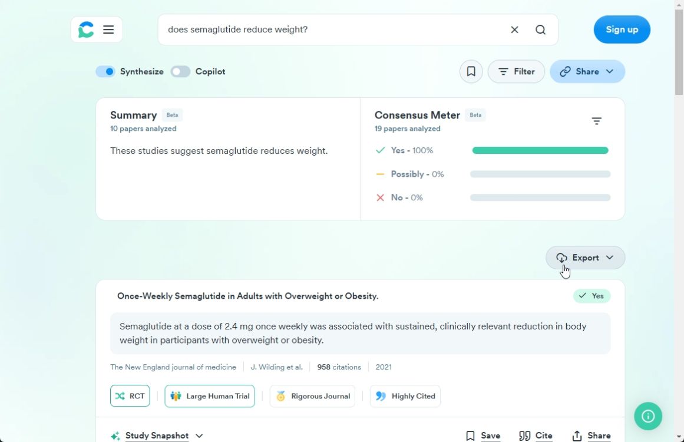Open the floating help bubble icon

tap(648, 416)
